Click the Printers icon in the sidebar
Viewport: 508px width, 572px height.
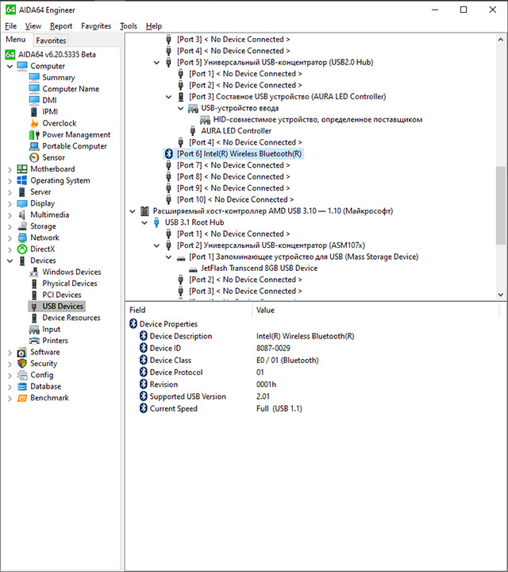34,341
